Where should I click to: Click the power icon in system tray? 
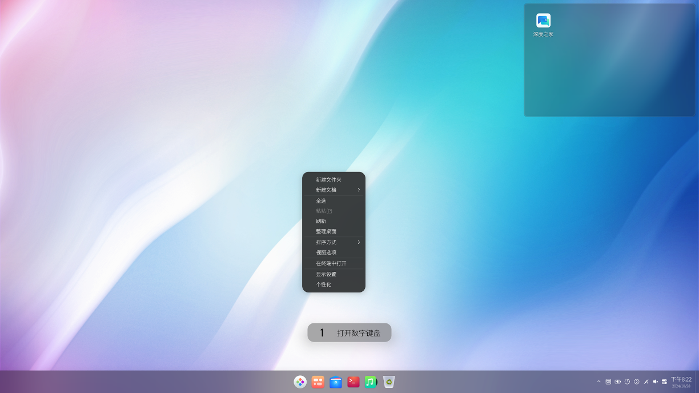point(627,382)
